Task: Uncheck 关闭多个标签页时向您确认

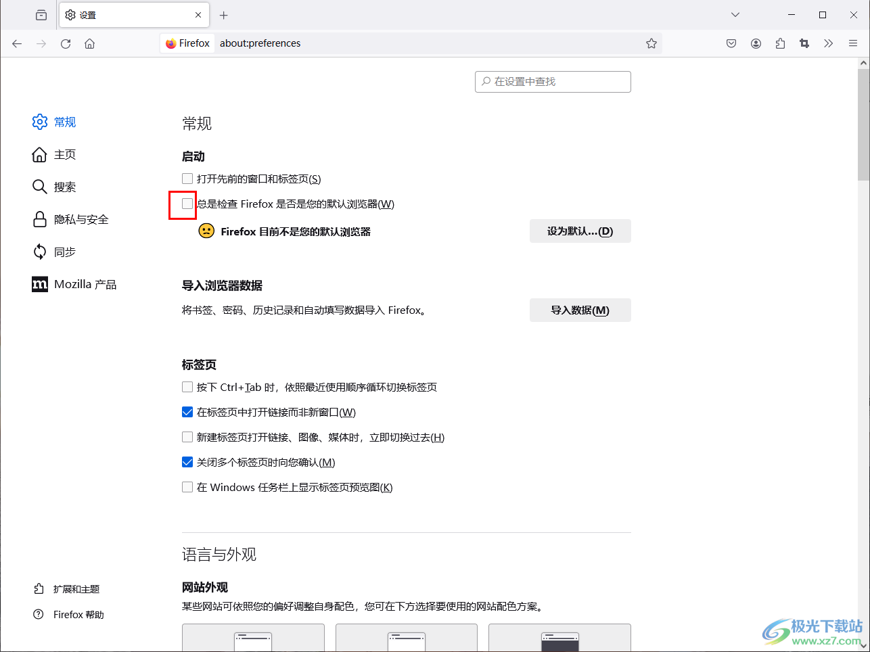Action: tap(187, 462)
